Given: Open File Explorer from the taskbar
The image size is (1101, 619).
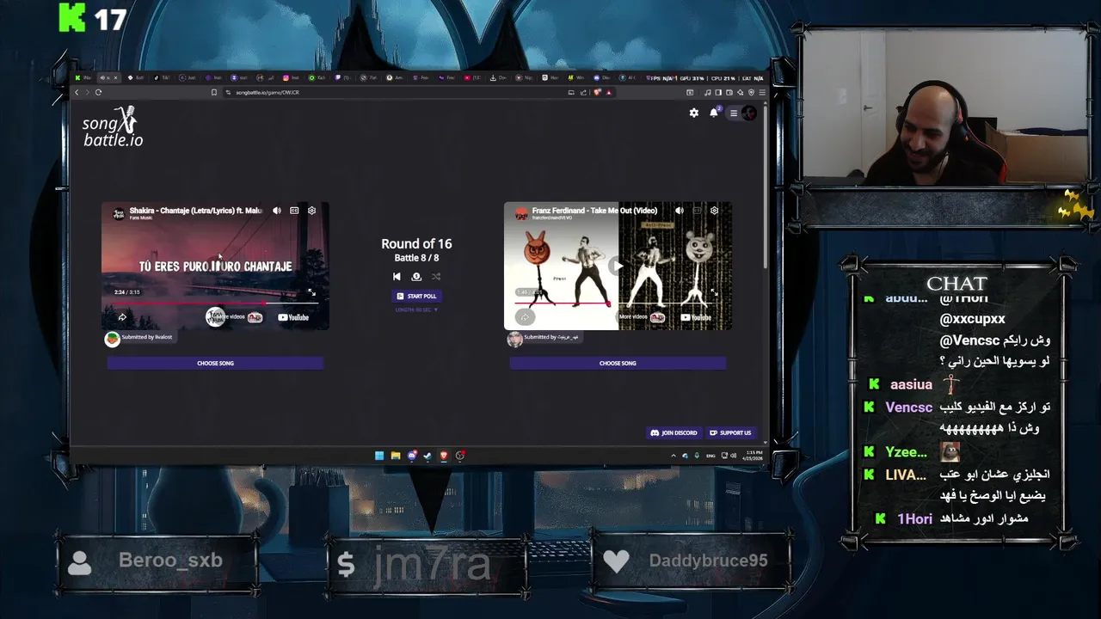Looking at the screenshot, I should pyautogui.click(x=396, y=456).
